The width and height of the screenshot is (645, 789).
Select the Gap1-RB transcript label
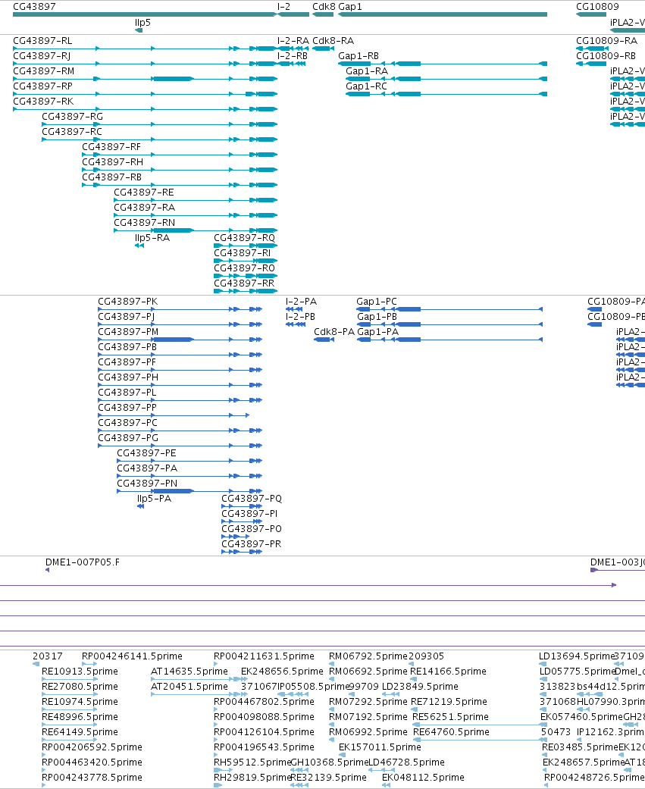coord(359,56)
